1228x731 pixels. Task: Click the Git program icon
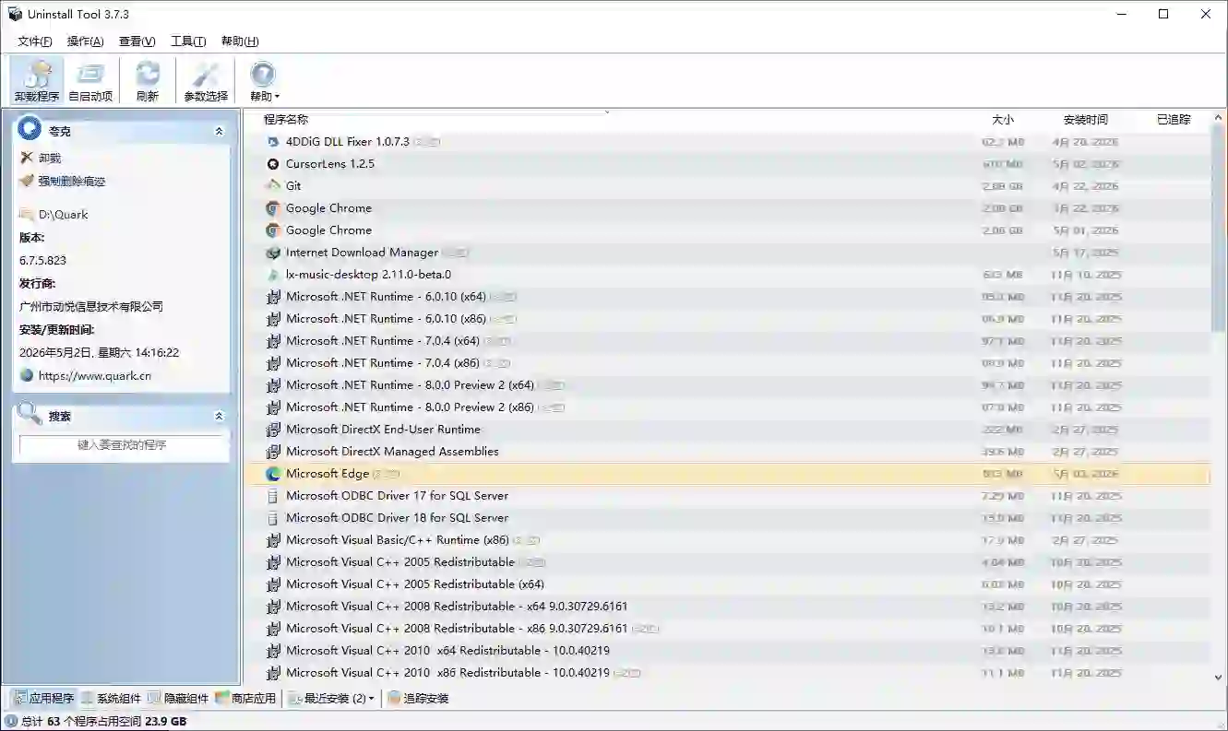272,185
